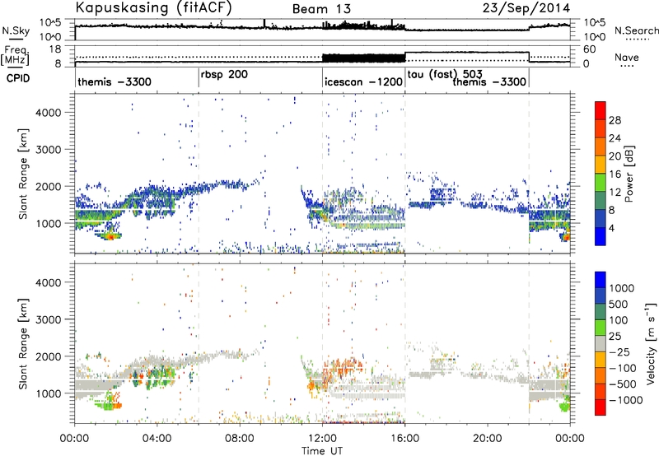This screenshot has width=659, height=456.
Task: Pick the yellow -100 to -25 Velocity segment
Action: tap(601, 360)
